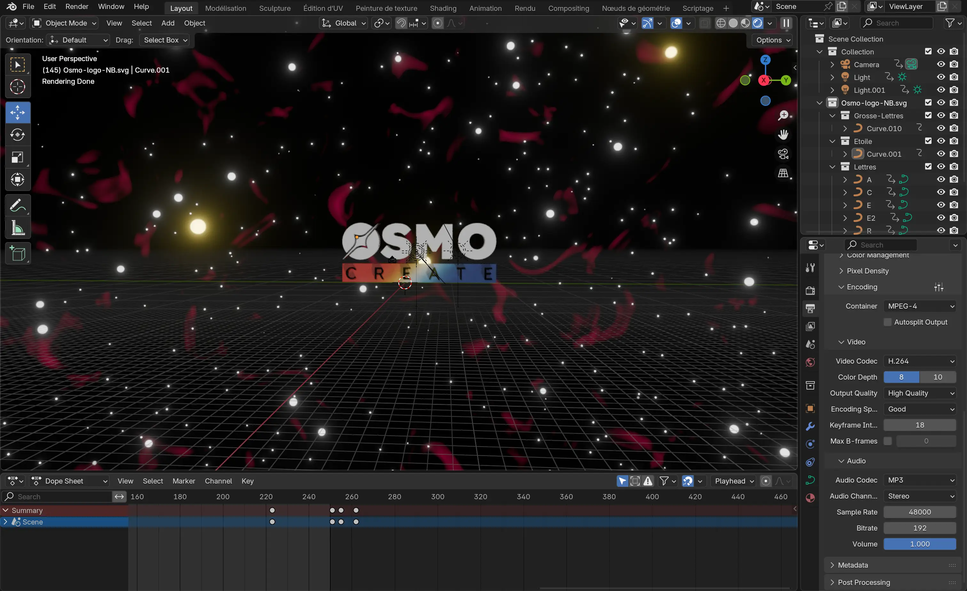The image size is (967, 591).
Task: Activate the Rotate tool
Action: point(18,135)
